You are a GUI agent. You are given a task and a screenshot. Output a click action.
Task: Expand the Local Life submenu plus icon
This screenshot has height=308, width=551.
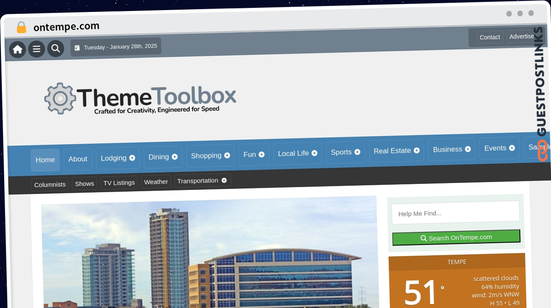click(x=315, y=153)
